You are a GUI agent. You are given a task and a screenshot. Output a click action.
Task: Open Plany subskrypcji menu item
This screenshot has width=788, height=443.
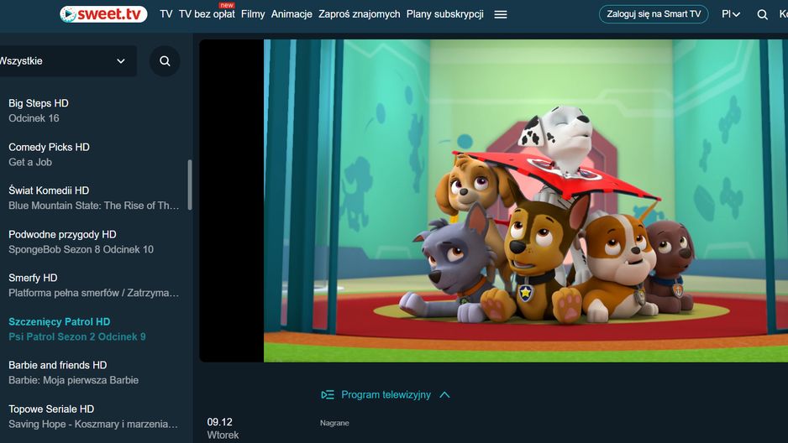(444, 14)
